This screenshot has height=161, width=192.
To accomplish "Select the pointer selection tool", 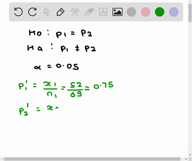I will click(46, 12).
